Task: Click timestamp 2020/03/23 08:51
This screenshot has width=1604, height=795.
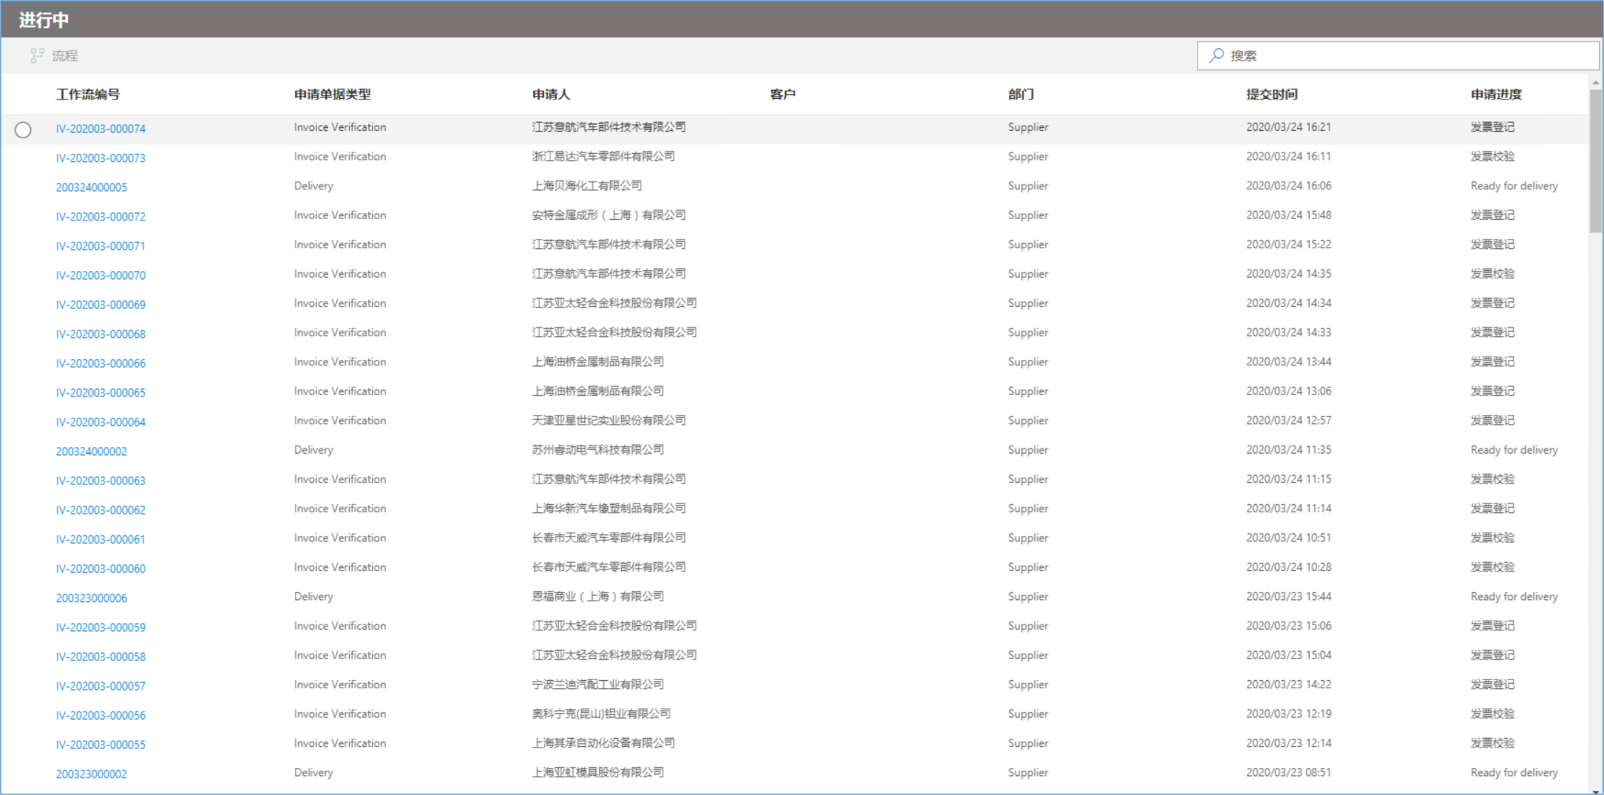Action: point(1288,772)
